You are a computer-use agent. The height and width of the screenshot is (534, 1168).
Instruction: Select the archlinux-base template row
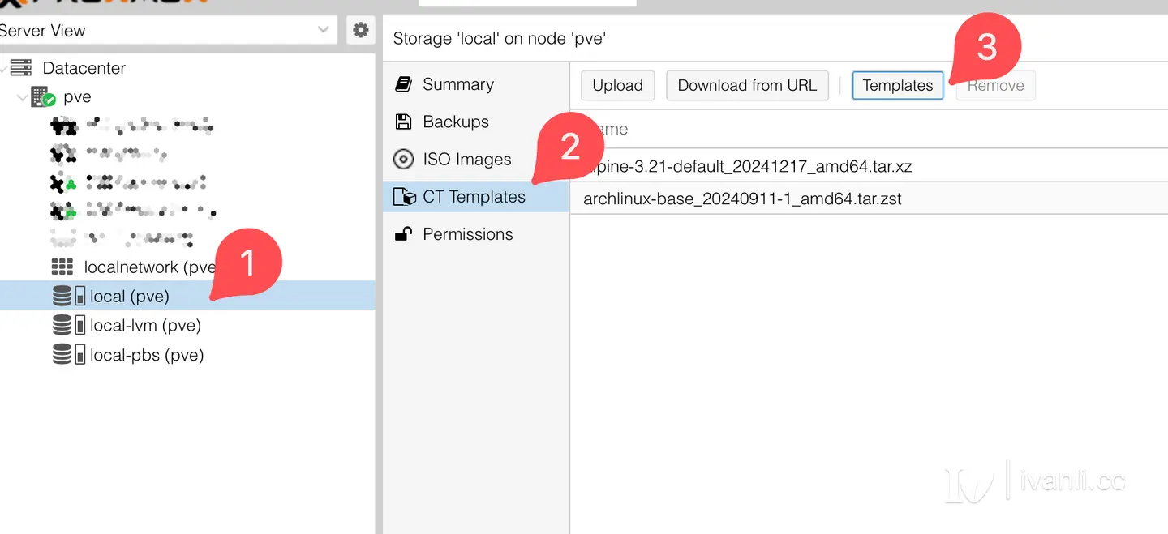click(x=869, y=199)
